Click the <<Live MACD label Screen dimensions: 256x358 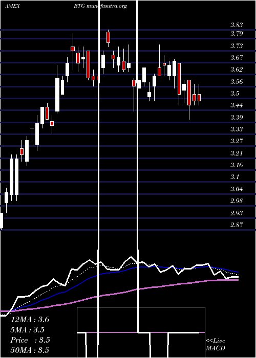coord(216,345)
